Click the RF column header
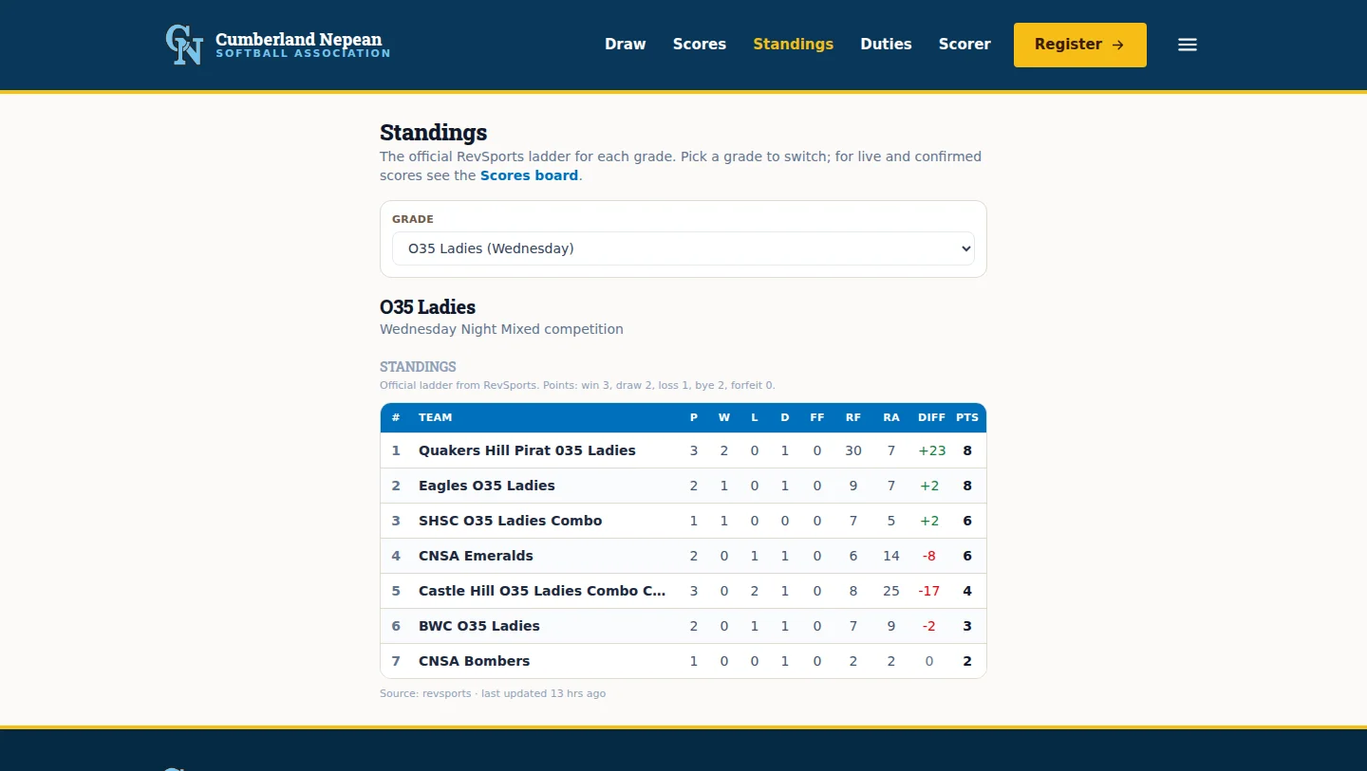Image resolution: width=1367 pixels, height=771 pixels. 853,417
